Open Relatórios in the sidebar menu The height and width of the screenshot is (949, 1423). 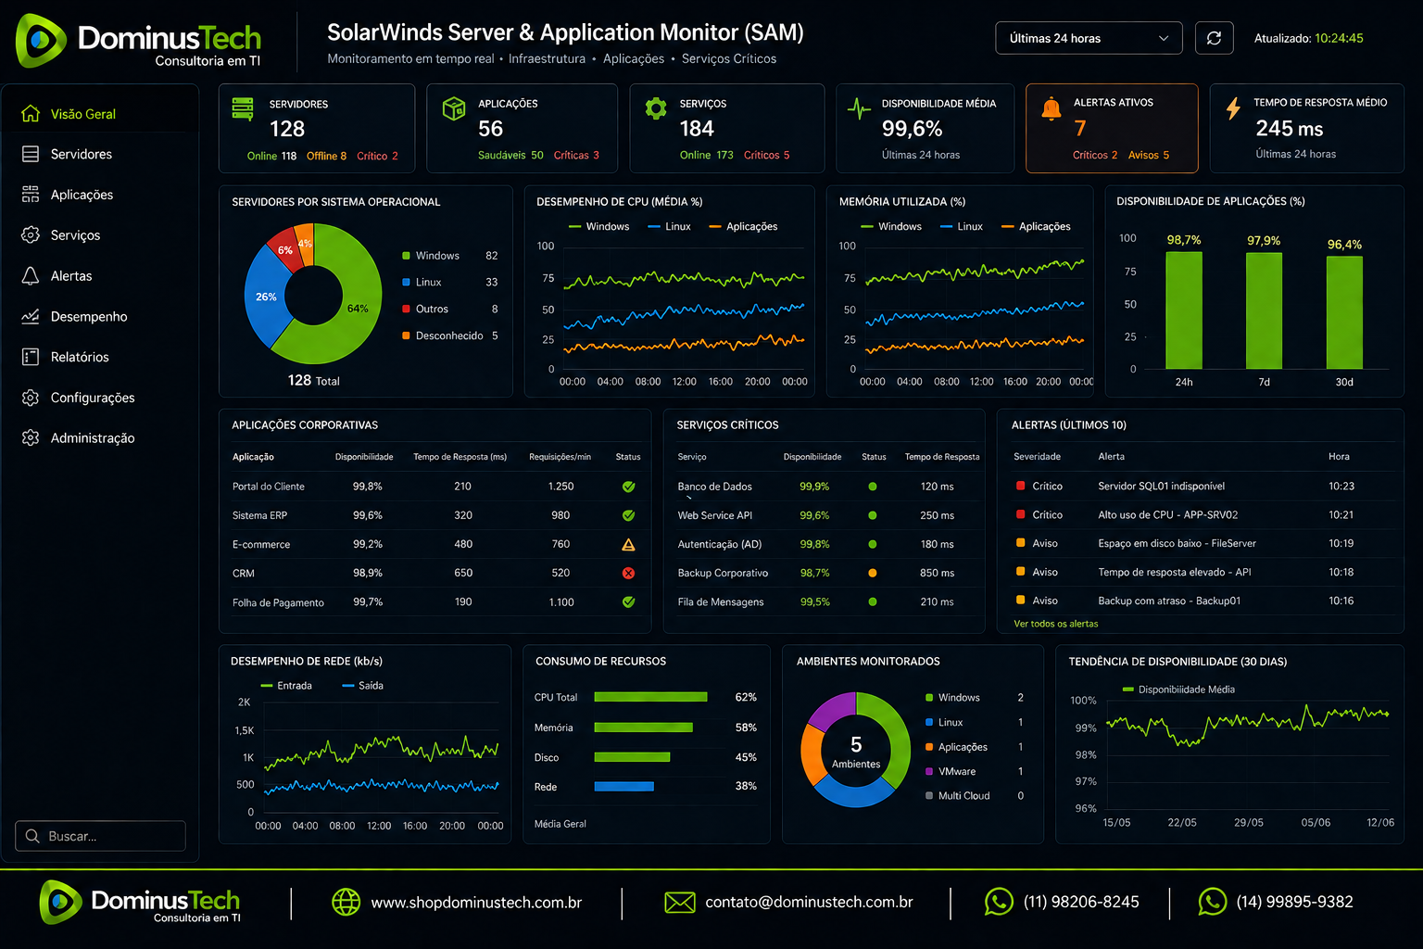pyautogui.click(x=80, y=357)
